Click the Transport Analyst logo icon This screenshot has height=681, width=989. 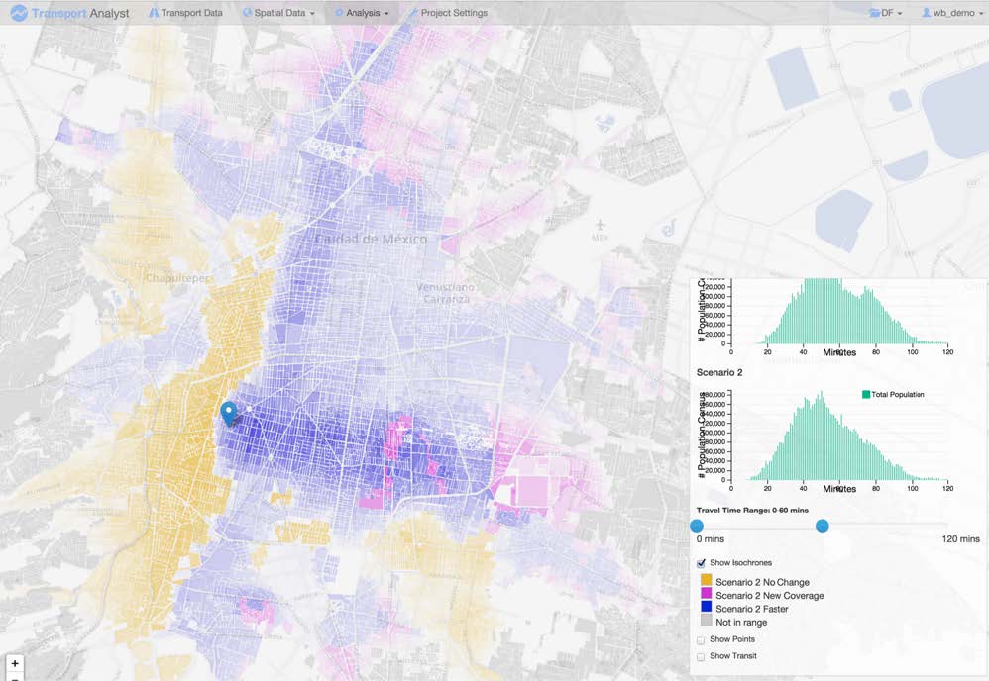pyautogui.click(x=19, y=13)
